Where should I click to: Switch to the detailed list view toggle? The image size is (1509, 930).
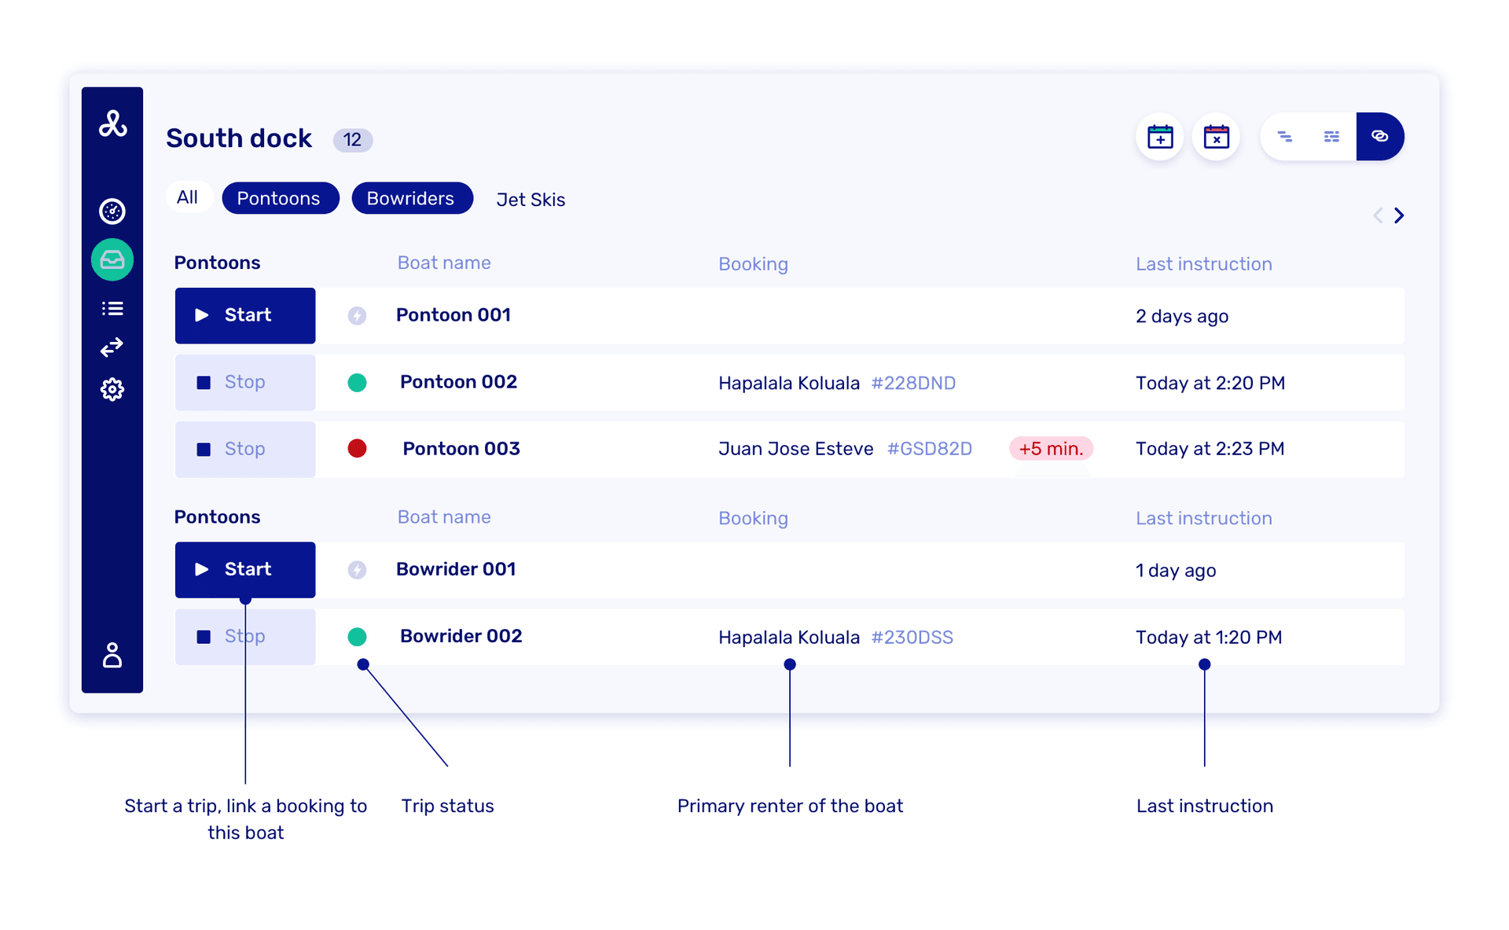click(x=1332, y=136)
